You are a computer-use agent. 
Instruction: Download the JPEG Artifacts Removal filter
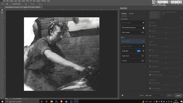[x=143, y=28]
